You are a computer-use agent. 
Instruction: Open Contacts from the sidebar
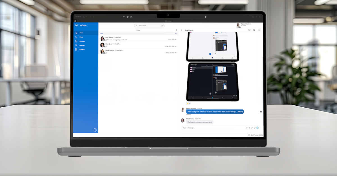(81, 49)
